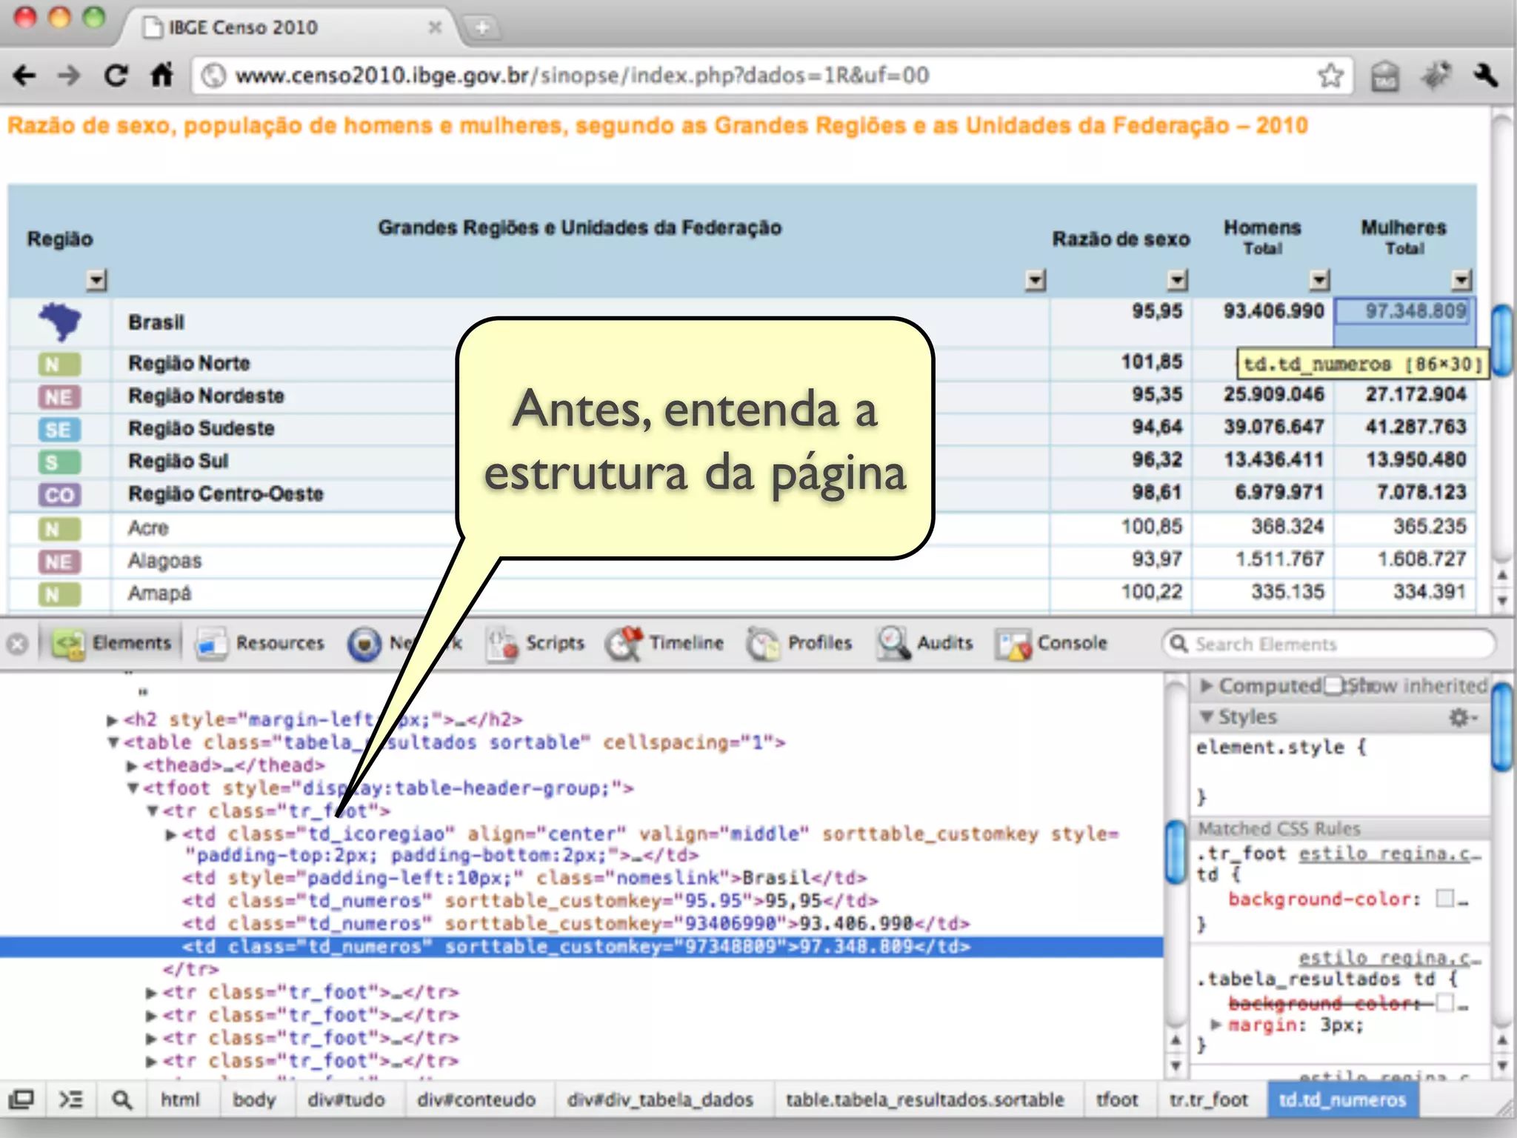Toggle the .tr_foot td background-color checkbox
The image size is (1517, 1138).
[1444, 899]
